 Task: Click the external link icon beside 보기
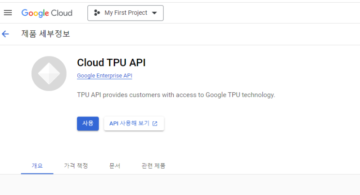click(x=155, y=124)
